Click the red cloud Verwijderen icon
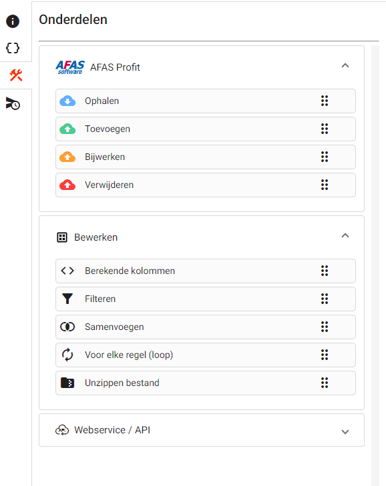The height and width of the screenshot is (486, 386). pyautogui.click(x=67, y=185)
